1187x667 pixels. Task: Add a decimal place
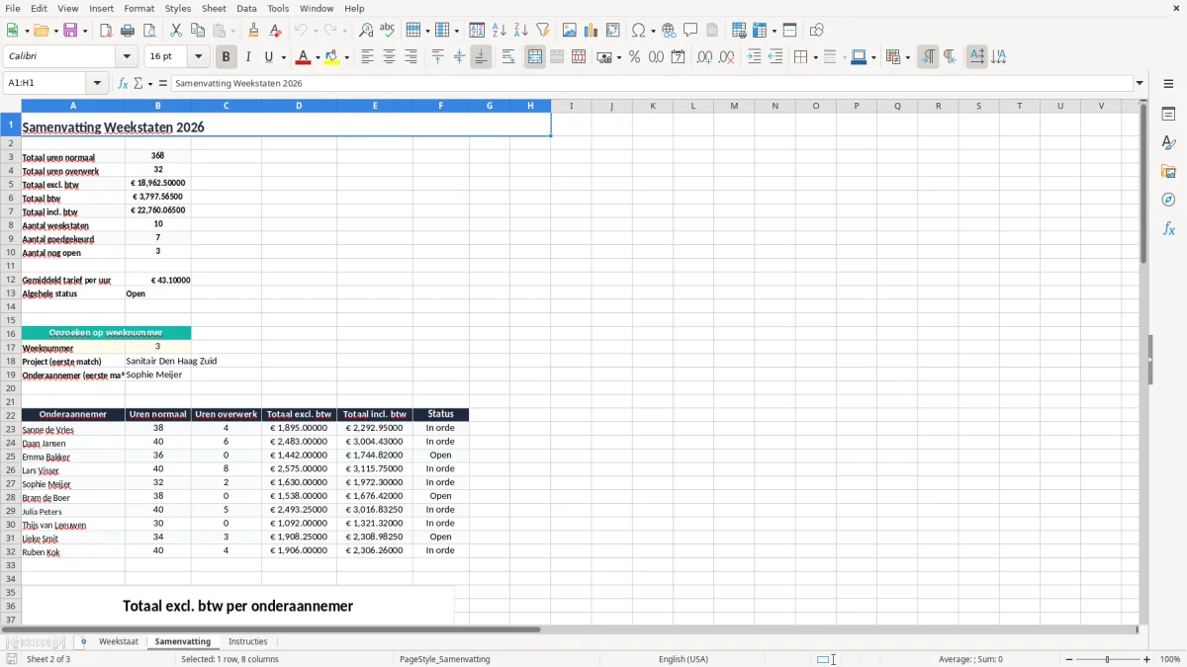[705, 57]
